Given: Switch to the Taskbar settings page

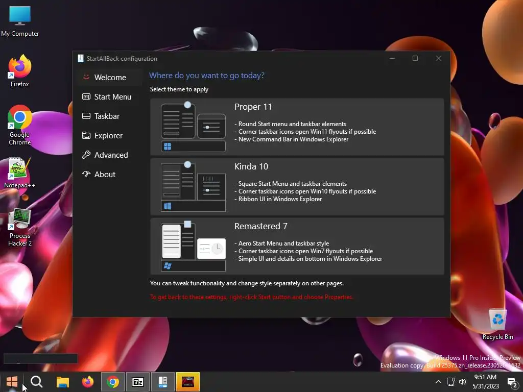Looking at the screenshot, I should click(109, 116).
